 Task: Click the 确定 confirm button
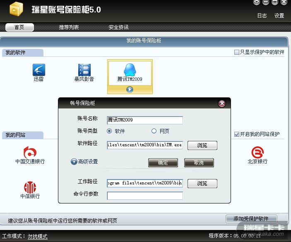coord(163,163)
